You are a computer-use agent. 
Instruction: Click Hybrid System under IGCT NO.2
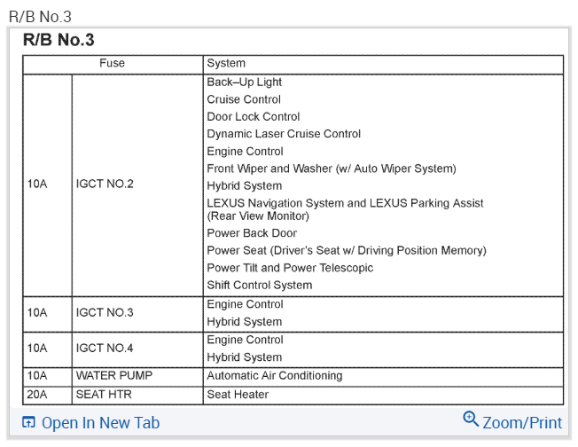[x=244, y=186]
